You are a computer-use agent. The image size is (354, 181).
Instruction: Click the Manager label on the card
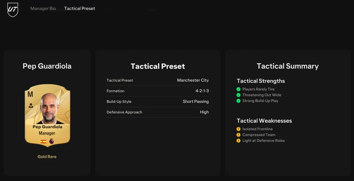pos(47,133)
